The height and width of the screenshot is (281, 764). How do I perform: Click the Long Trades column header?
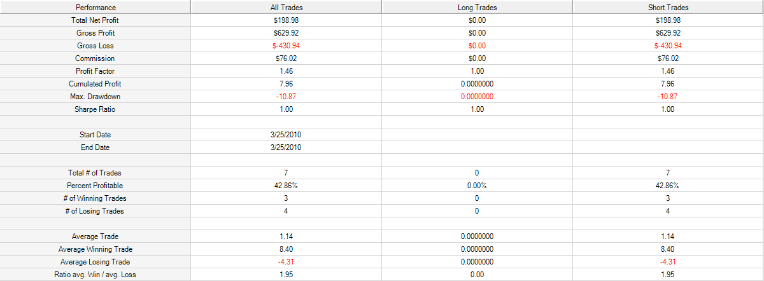coord(477,8)
